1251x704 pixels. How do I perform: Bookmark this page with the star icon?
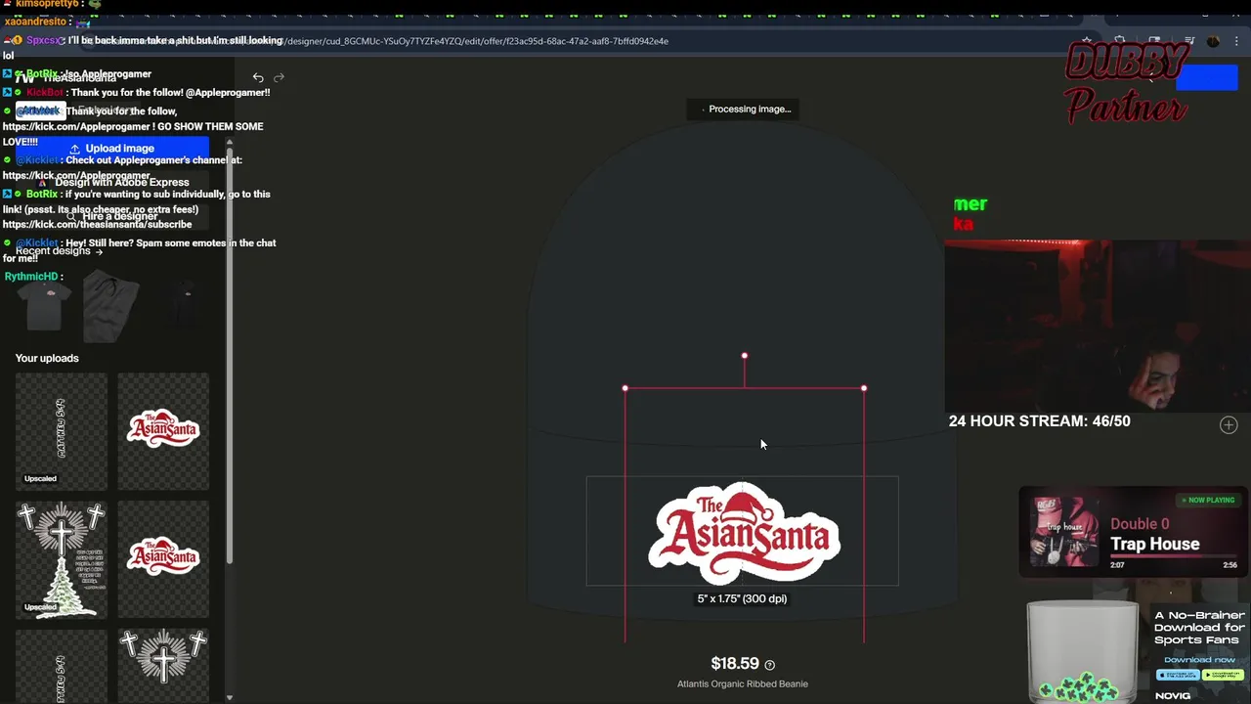tap(1087, 41)
